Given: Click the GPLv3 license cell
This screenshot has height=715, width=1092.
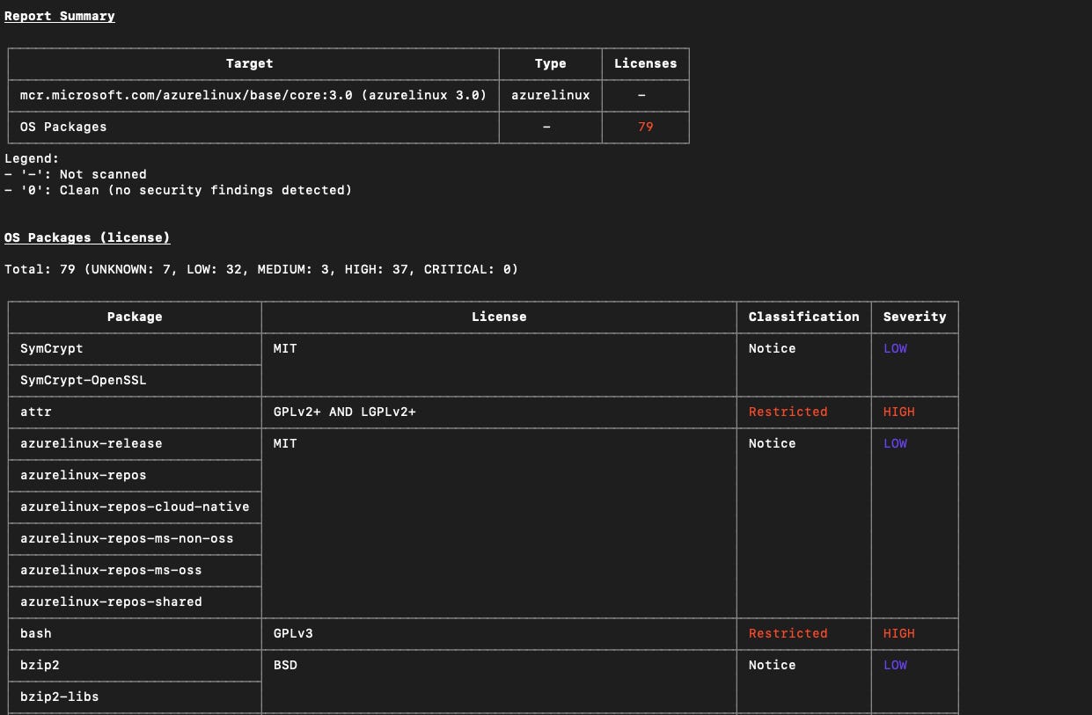Looking at the screenshot, I should 499,633.
